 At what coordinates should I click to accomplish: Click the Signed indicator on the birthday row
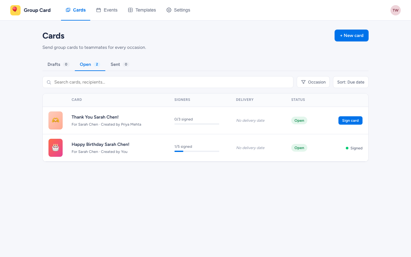coord(354,148)
